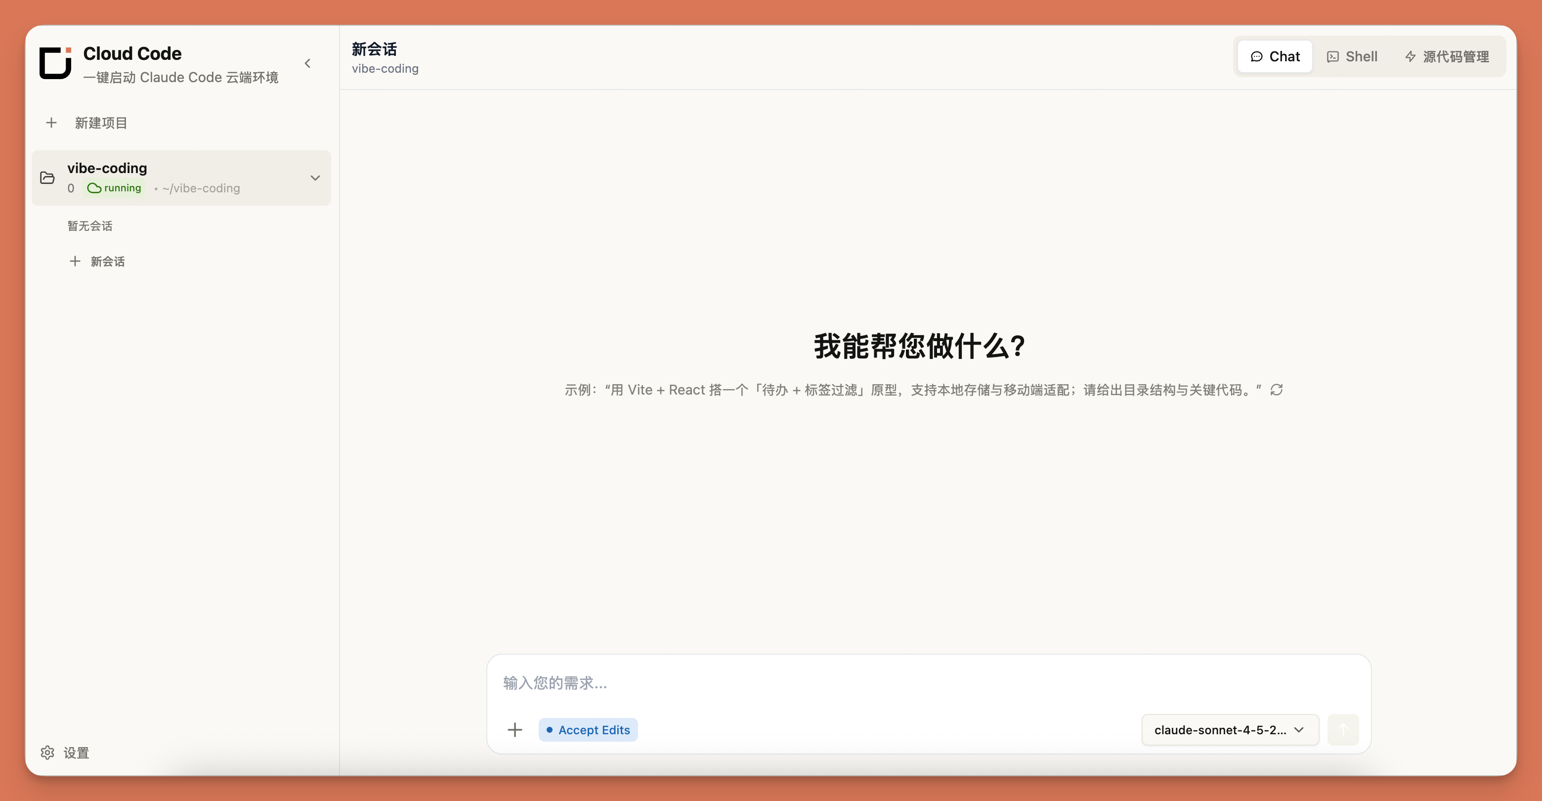Select the vibe-coding project in the sidebar
This screenshot has width=1542, height=801.
[x=107, y=168]
